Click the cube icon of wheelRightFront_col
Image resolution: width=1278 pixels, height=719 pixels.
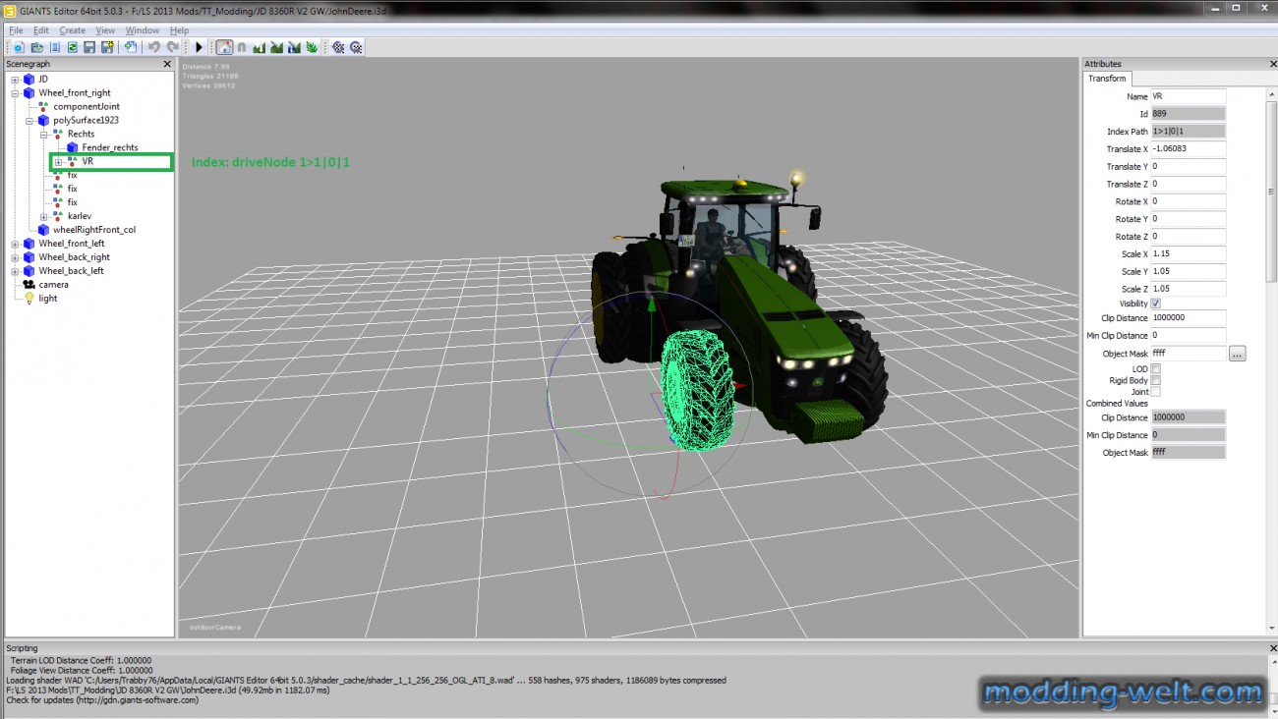44,230
